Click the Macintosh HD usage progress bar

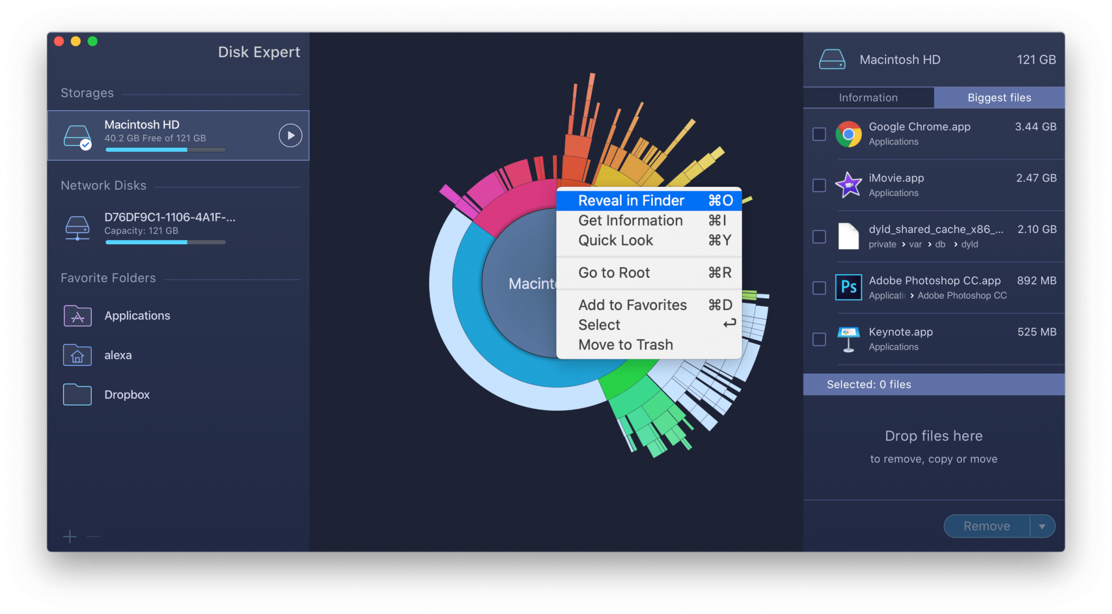tap(165, 150)
